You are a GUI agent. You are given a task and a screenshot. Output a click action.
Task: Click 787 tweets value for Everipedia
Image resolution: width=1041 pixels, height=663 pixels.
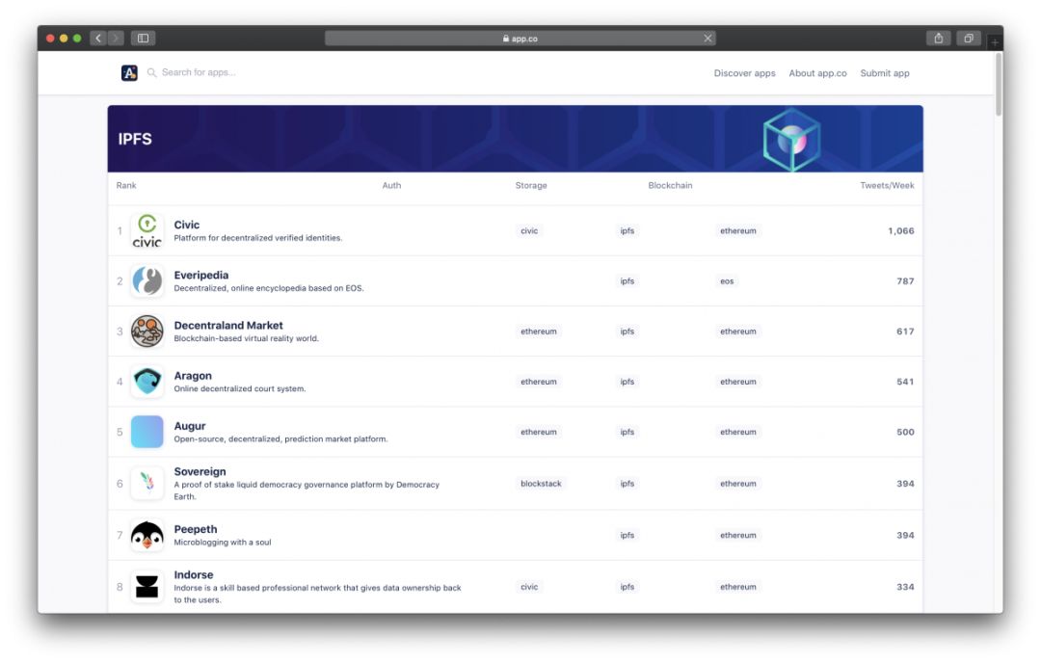point(905,281)
